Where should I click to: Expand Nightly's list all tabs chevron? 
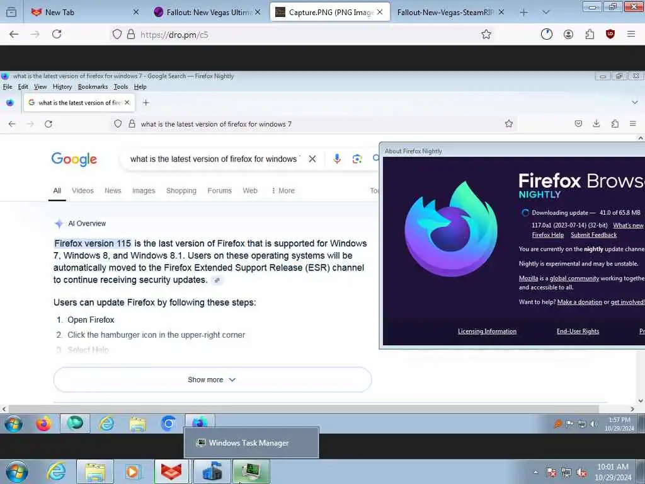[635, 102]
